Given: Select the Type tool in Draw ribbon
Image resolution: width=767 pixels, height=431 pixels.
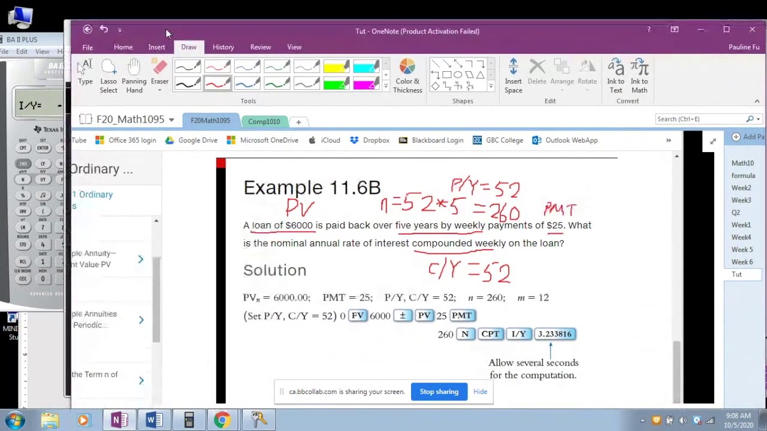Looking at the screenshot, I should pos(85,74).
